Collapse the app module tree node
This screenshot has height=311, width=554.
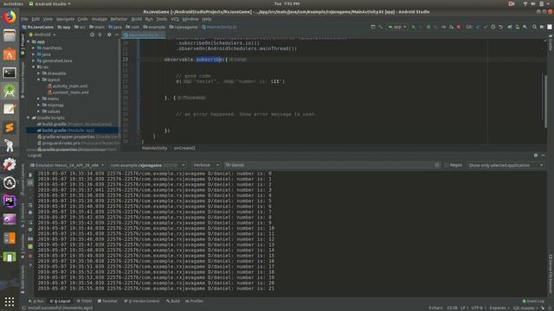click(29, 41)
